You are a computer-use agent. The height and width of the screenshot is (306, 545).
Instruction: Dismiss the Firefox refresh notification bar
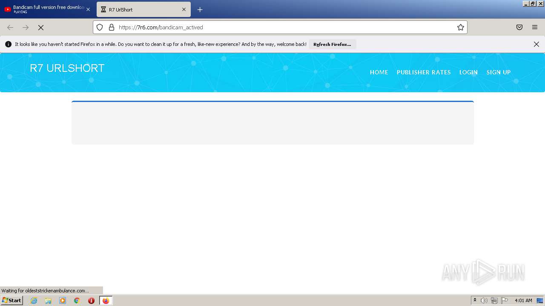536,44
